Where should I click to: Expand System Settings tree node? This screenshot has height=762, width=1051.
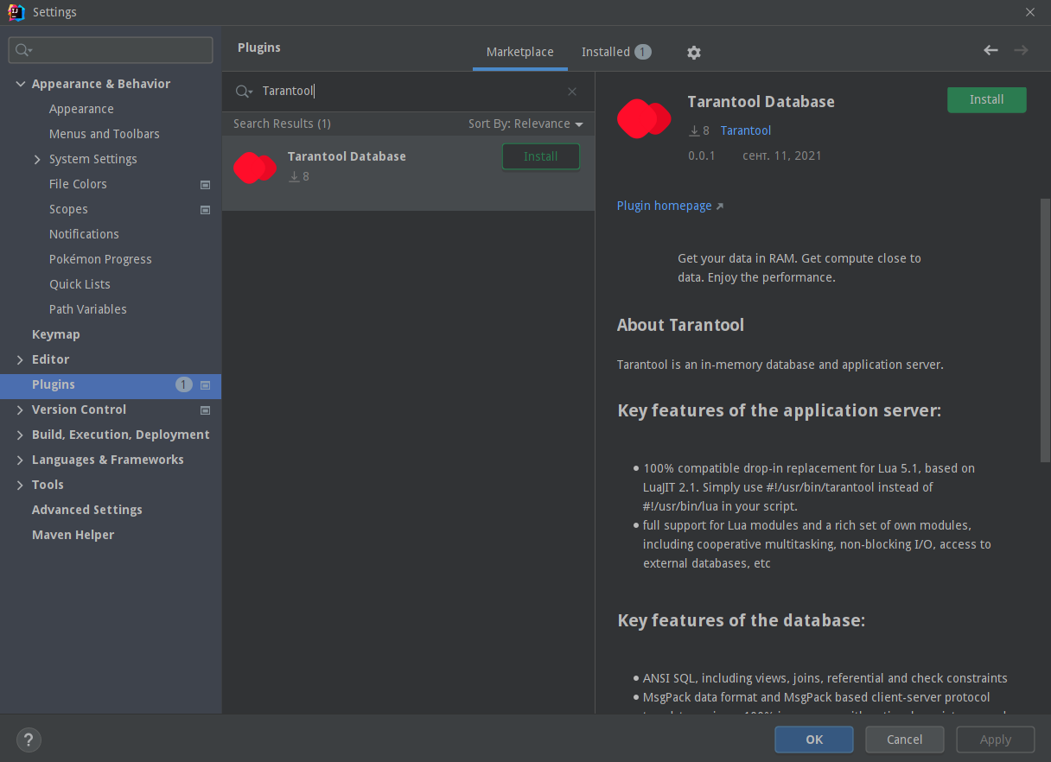pyautogui.click(x=37, y=159)
